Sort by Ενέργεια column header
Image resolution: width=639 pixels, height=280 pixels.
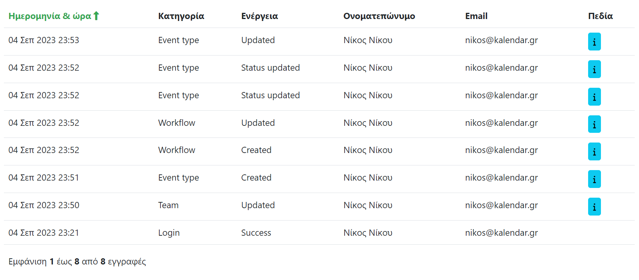click(259, 16)
